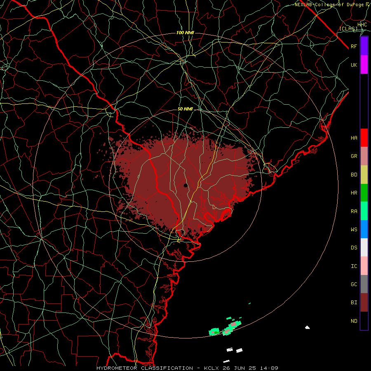Click the [CLAS] units label
Screen dimensions: 371x371
click(348, 28)
